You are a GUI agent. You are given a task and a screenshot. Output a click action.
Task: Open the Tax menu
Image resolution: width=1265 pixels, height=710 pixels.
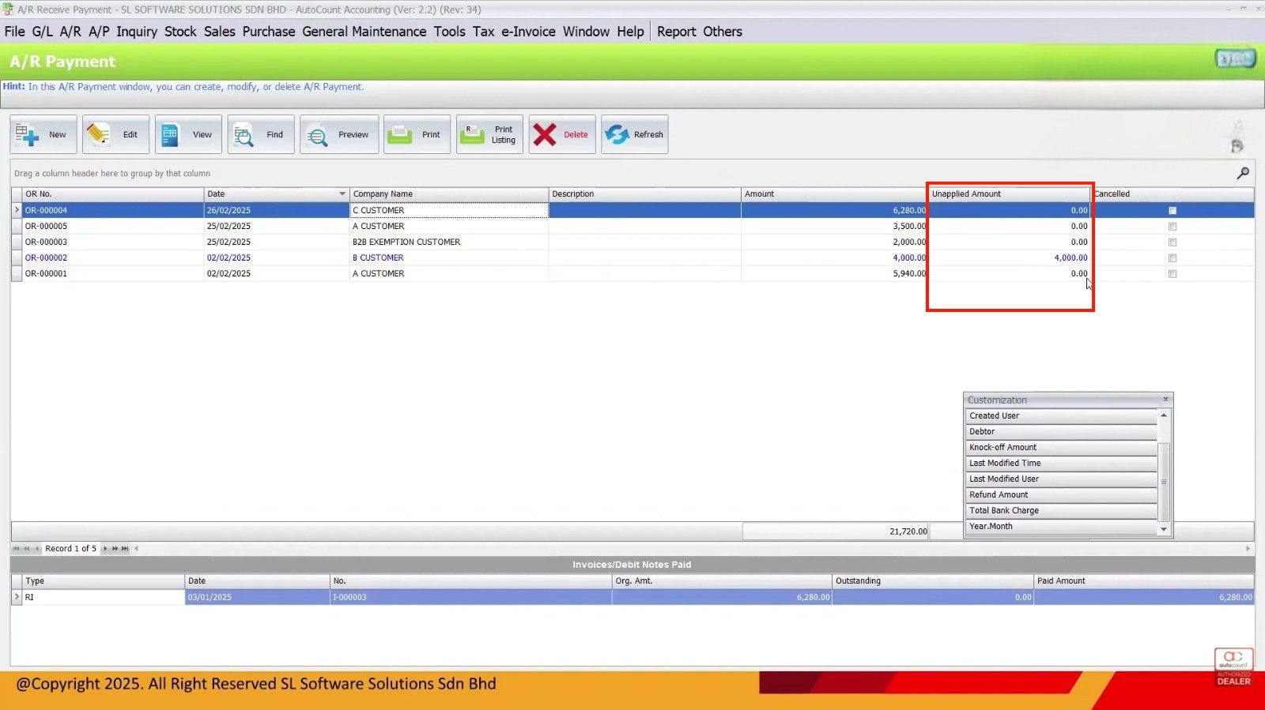click(x=484, y=32)
